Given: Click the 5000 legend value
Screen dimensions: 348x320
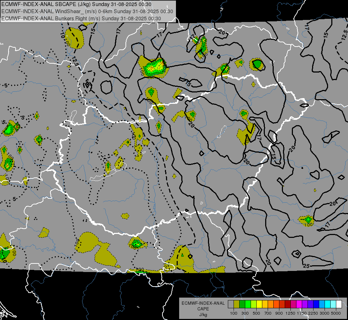Looking at the screenshot, I should [x=336, y=313].
